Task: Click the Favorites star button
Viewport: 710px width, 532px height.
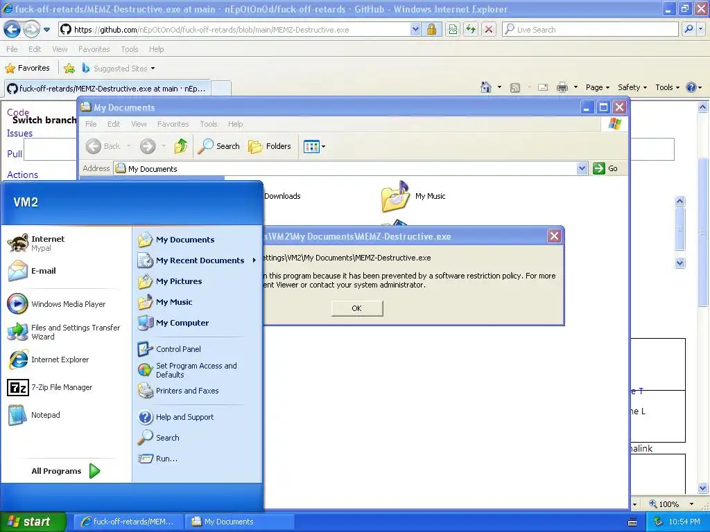Action: click(x=27, y=69)
